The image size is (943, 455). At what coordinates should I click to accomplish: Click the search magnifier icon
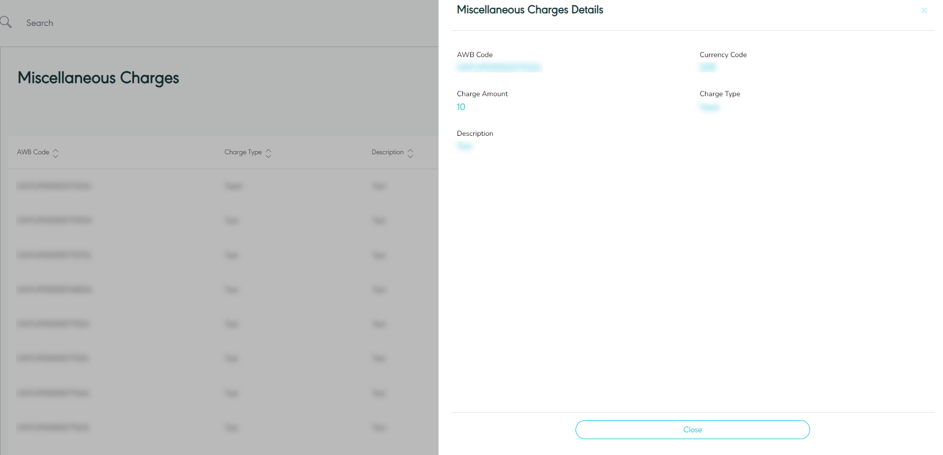[6, 22]
